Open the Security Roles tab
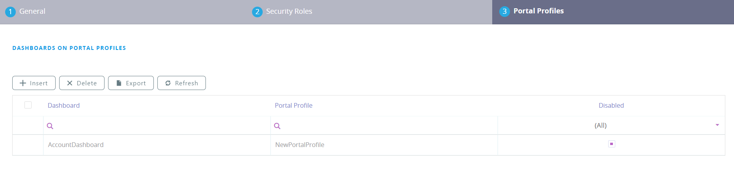The image size is (734, 182). point(289,11)
